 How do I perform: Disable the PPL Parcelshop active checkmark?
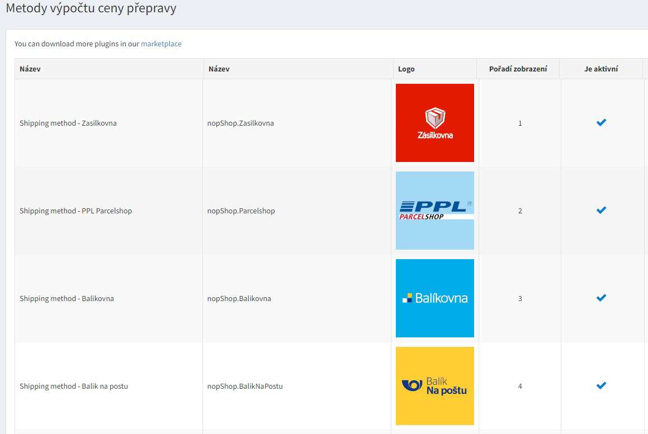pos(601,210)
